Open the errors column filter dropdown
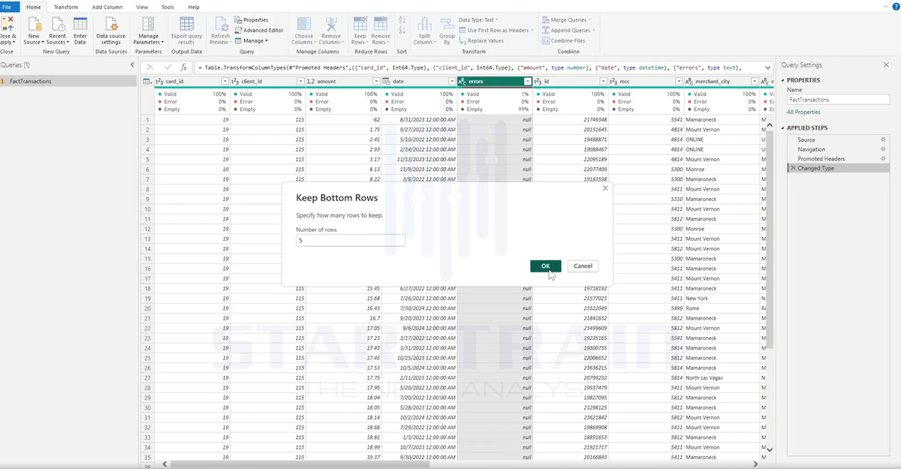 click(528, 81)
